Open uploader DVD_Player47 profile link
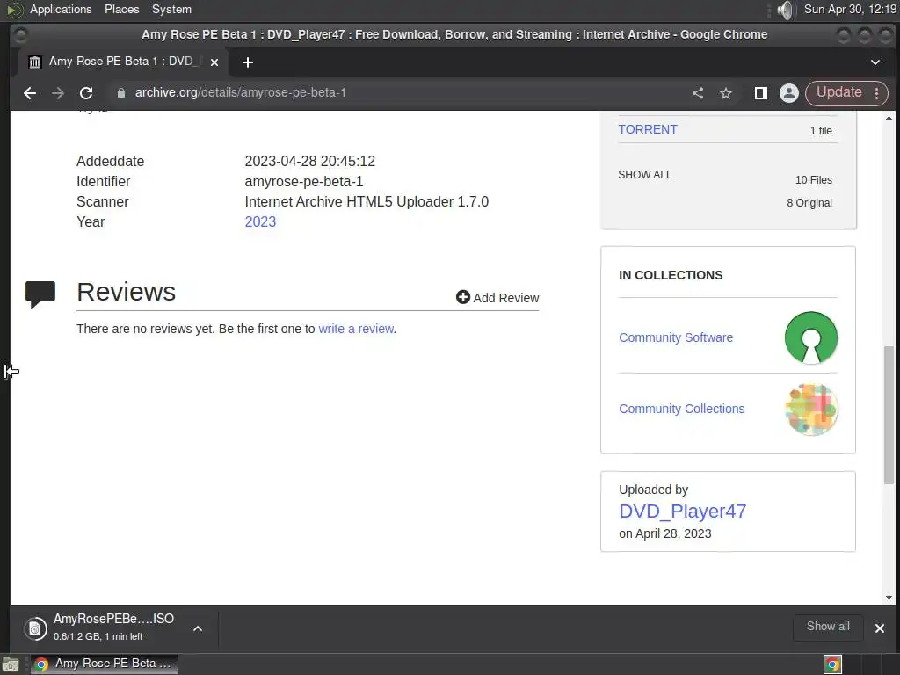The image size is (900, 675). tap(682, 511)
